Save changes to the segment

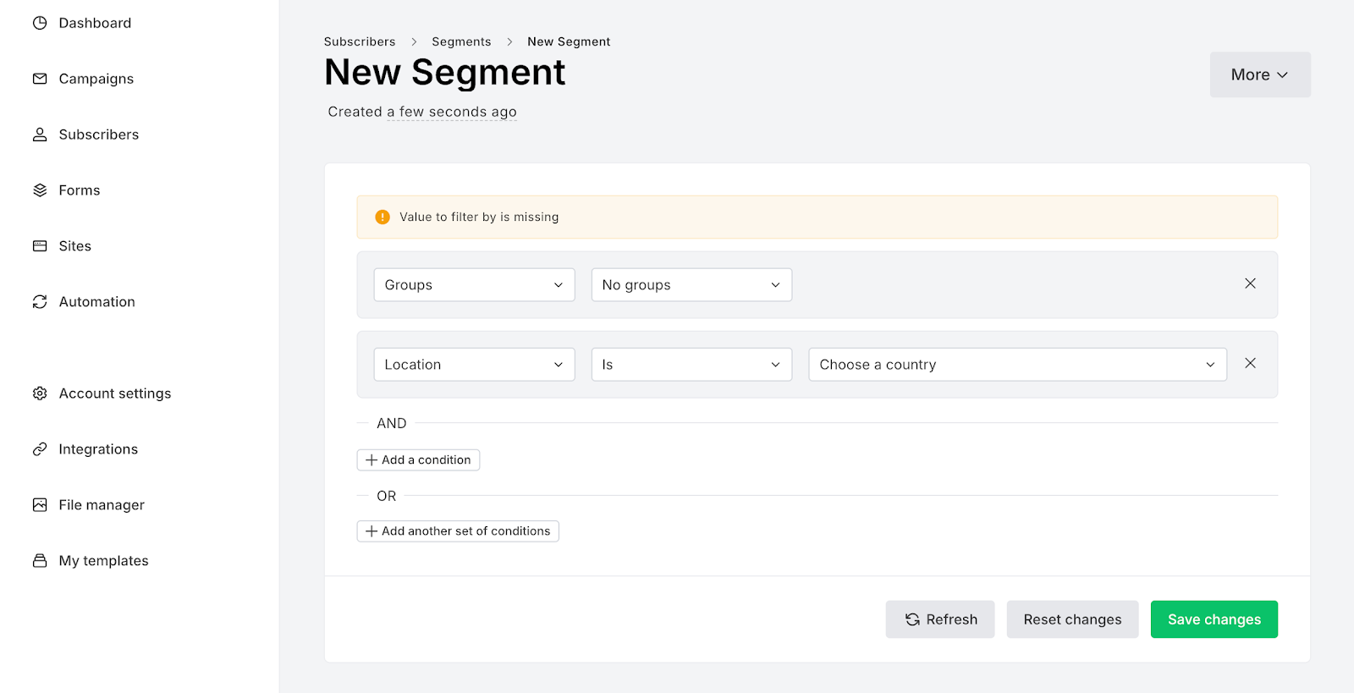coord(1214,619)
